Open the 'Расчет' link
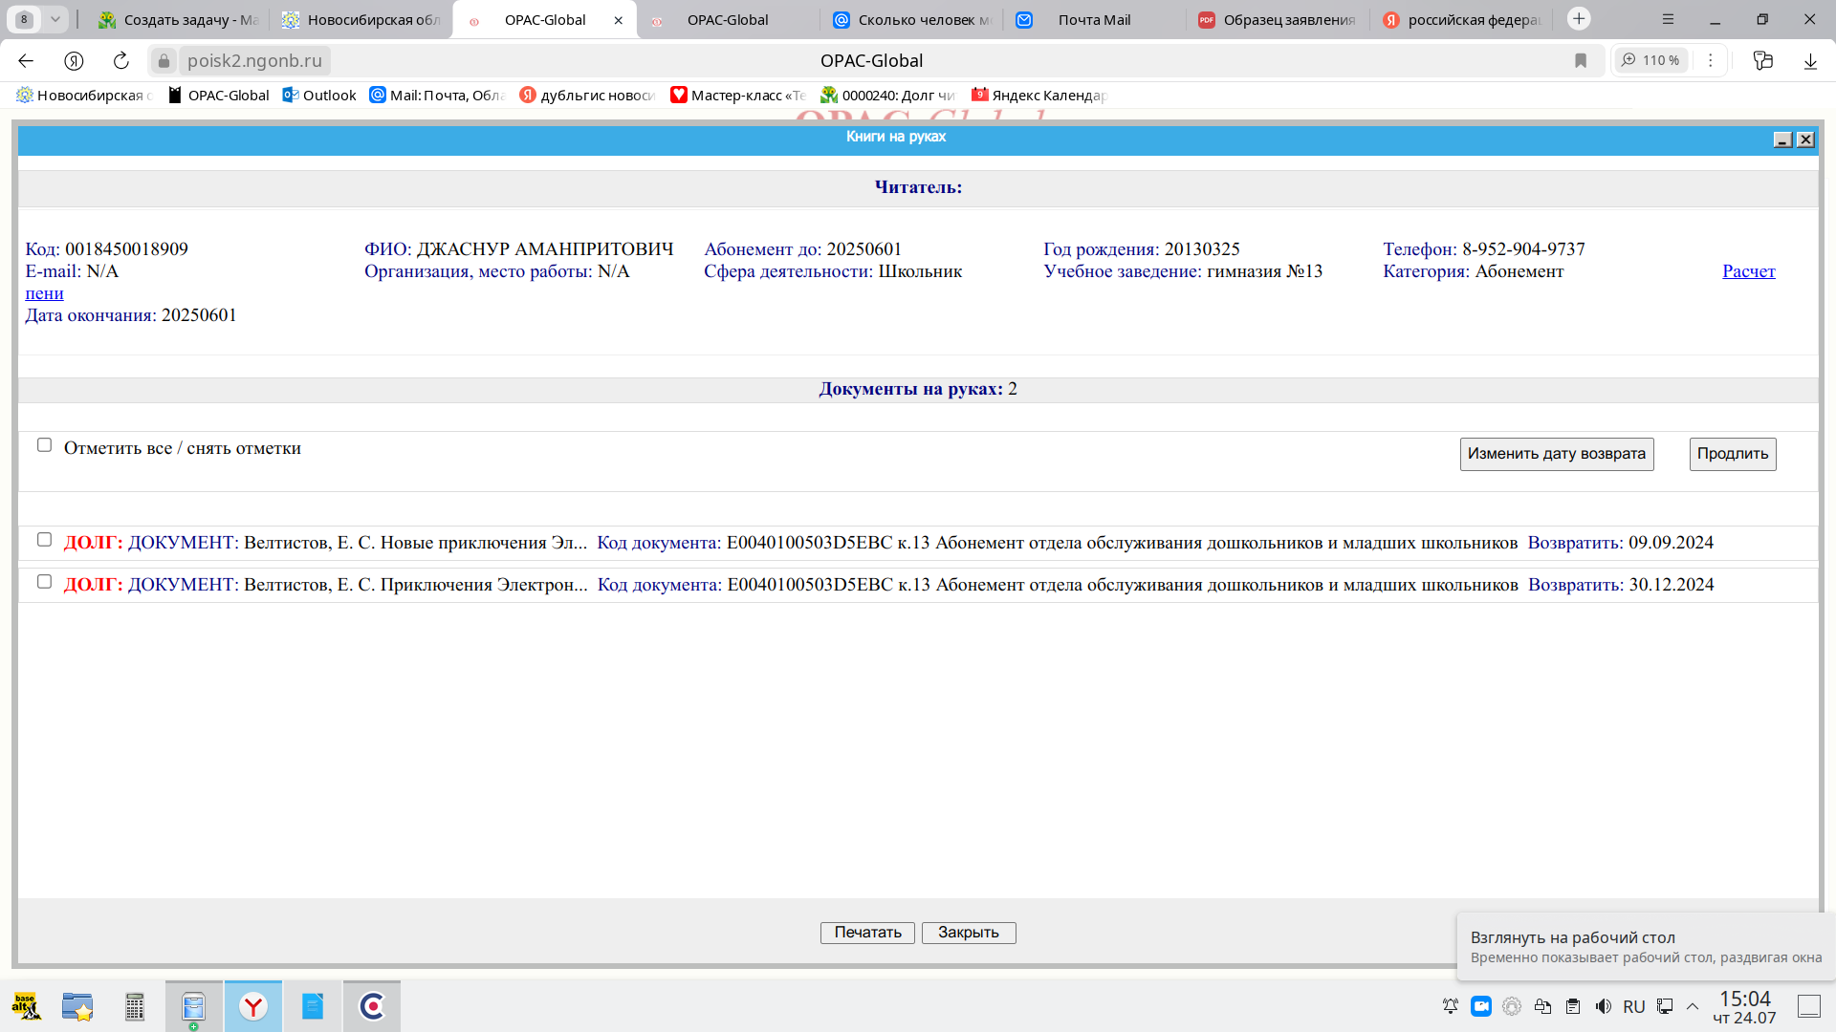The height and width of the screenshot is (1032, 1836). tap(1748, 271)
